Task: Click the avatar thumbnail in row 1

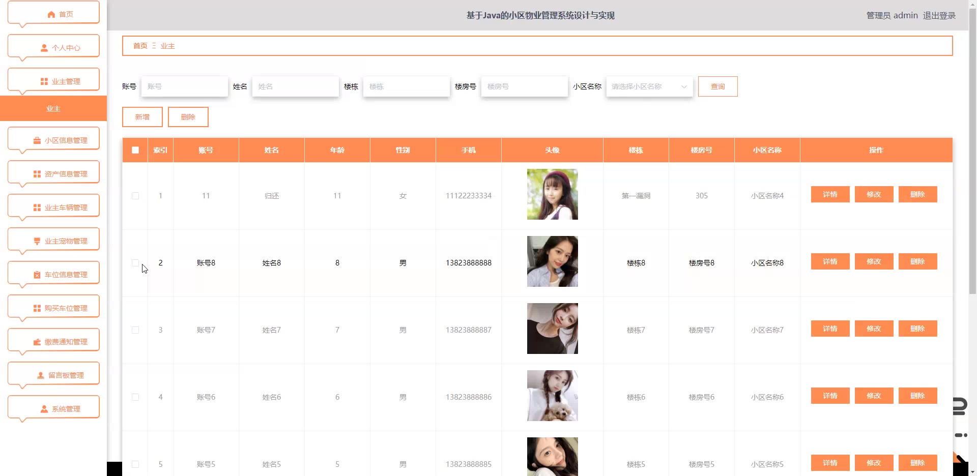Action: point(553,194)
